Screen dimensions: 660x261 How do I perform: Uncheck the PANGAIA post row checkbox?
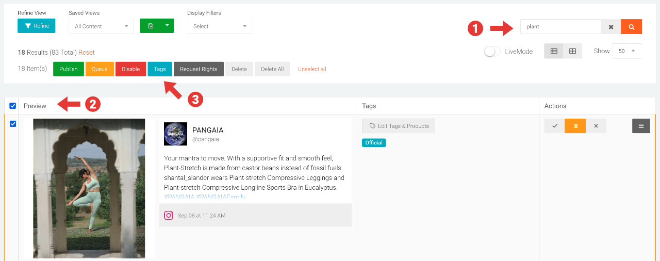(x=13, y=124)
